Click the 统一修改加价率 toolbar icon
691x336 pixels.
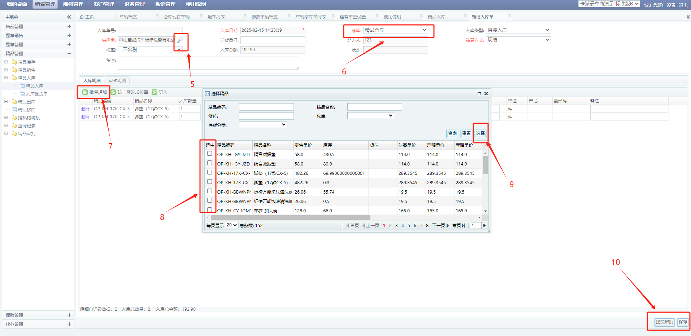[x=113, y=92]
